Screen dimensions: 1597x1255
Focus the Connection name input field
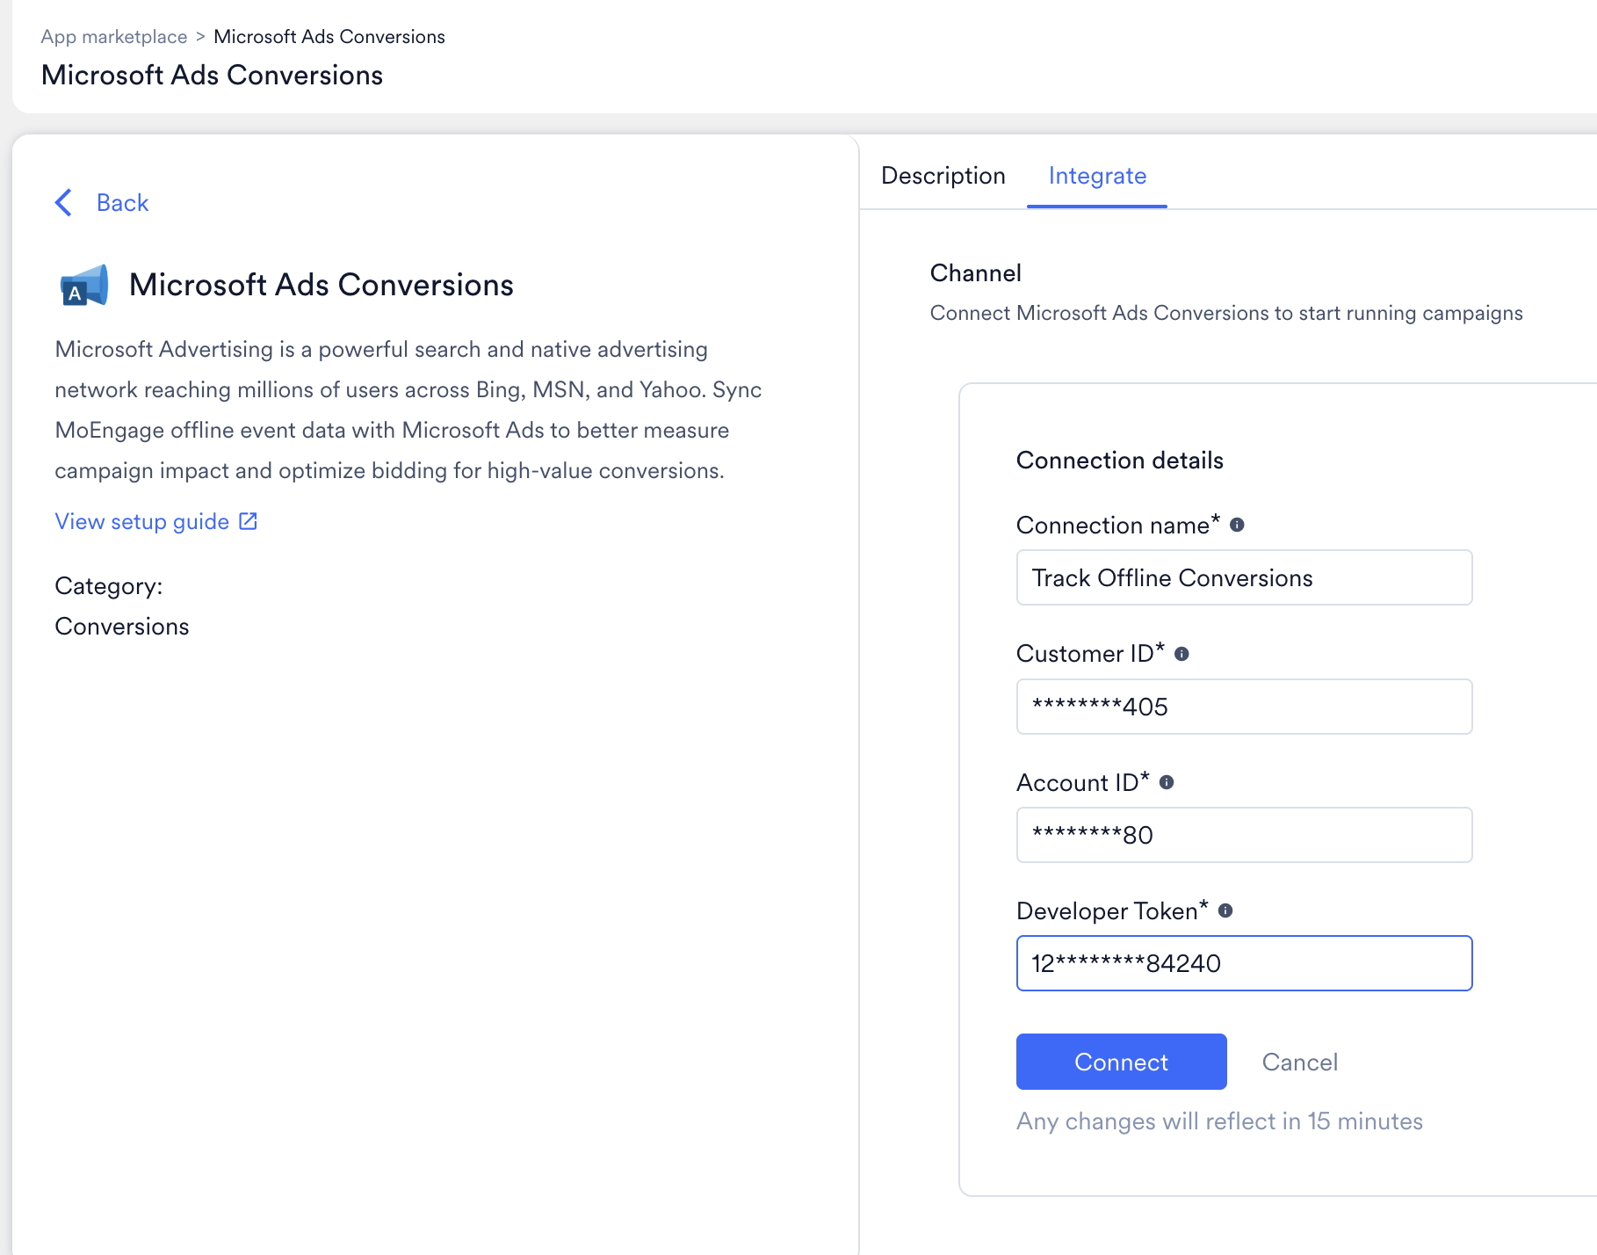coord(1244,577)
